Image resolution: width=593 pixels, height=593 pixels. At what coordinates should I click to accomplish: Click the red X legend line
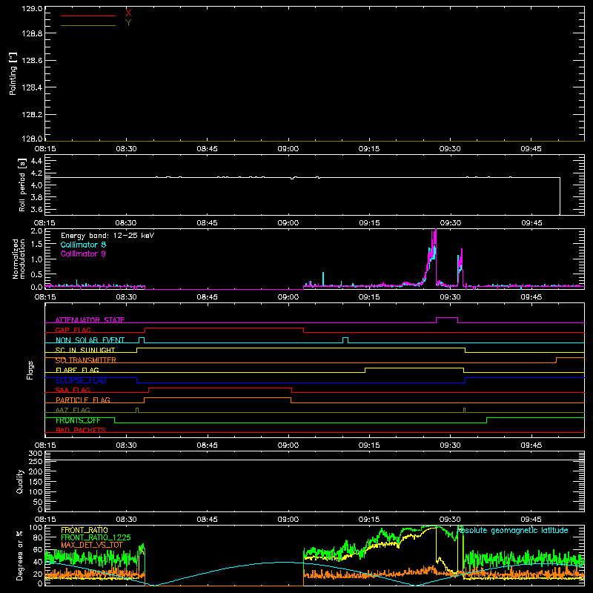88,16
